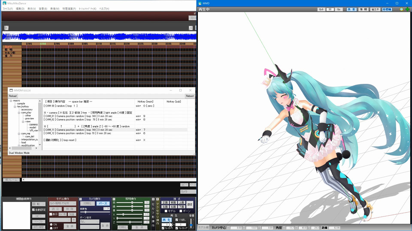Screen dimensions: 412x231
Task: Open the empty dropdown below the なし dropdown
Action: coord(90,227)
